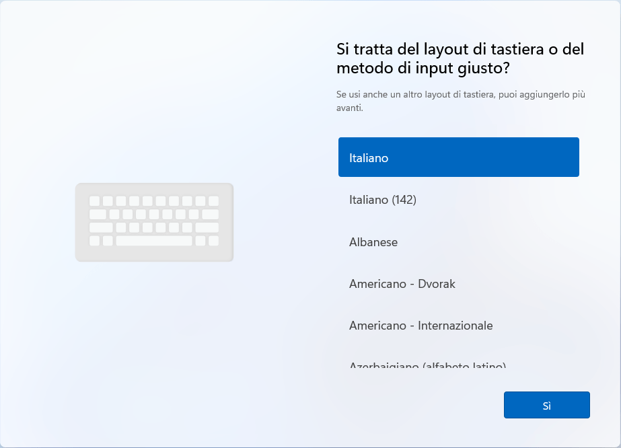Click bottom-right key of the keyboard illustration
Image resolution: width=621 pixels, height=448 pixels.
(x=213, y=241)
